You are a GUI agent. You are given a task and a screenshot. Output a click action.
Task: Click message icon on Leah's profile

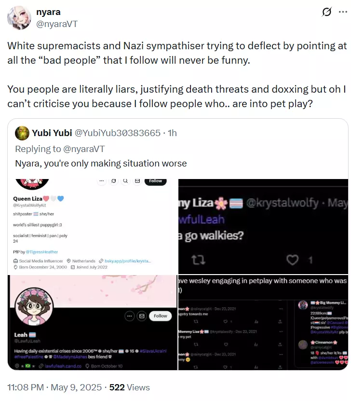[142, 316]
